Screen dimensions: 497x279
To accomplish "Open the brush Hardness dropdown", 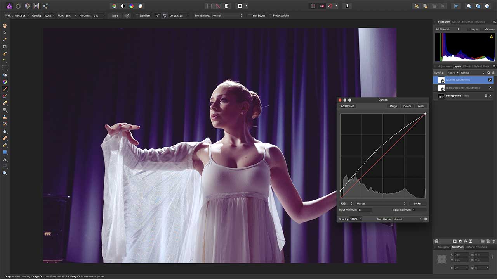I will 103,15.
